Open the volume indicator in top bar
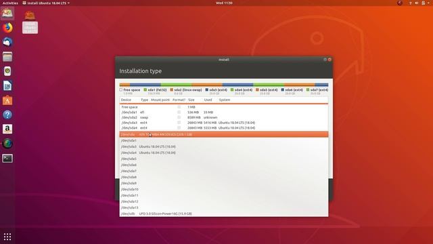This screenshot has height=244, width=433. tap(417, 3)
